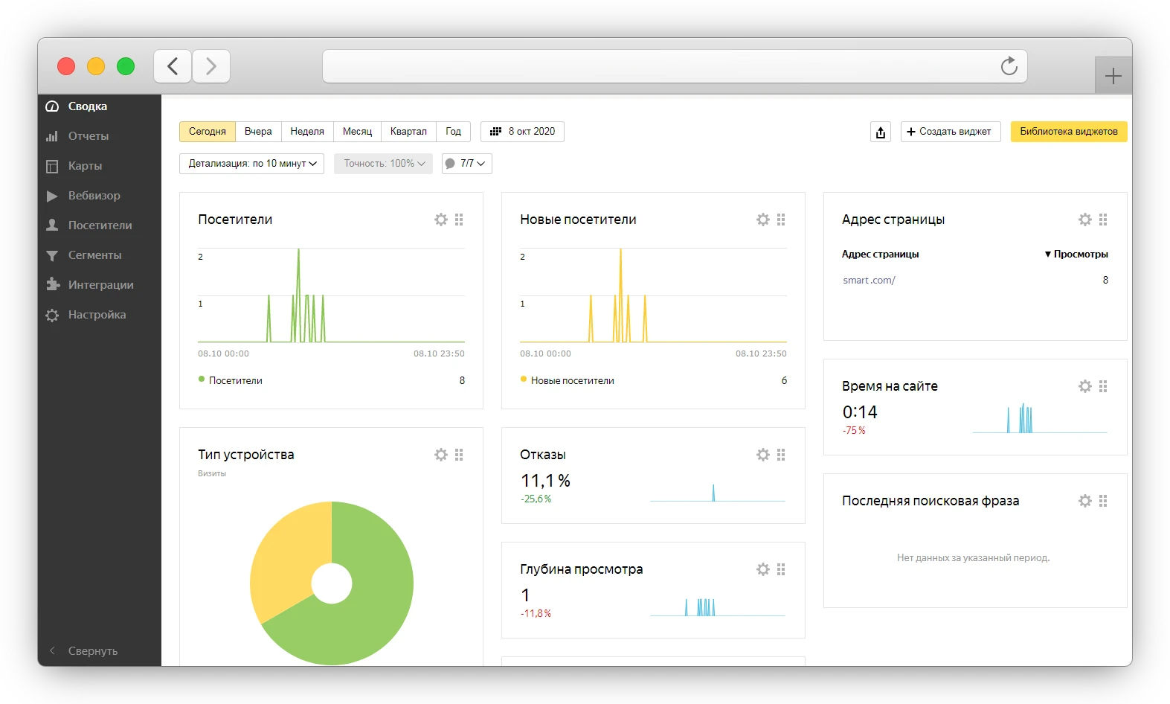Open Настройка section in sidebar

pos(97,315)
